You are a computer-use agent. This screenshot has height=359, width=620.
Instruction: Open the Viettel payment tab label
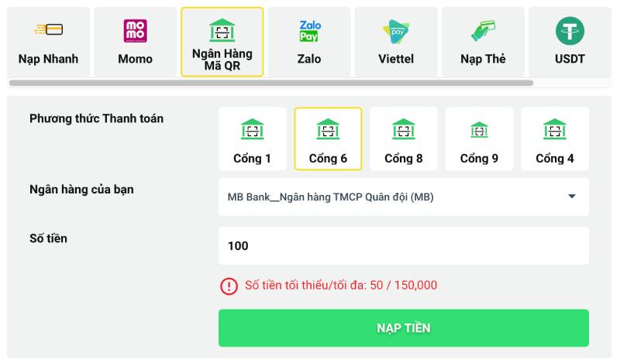coord(396,59)
